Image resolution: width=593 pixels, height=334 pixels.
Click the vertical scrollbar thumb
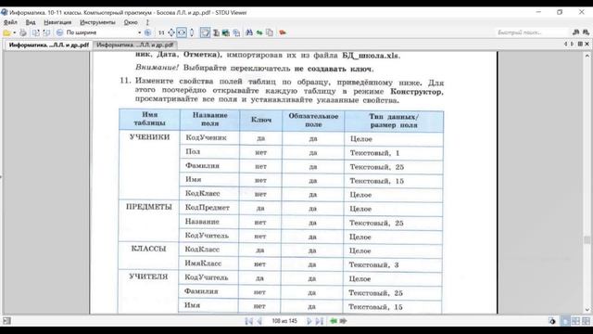[x=587, y=239]
